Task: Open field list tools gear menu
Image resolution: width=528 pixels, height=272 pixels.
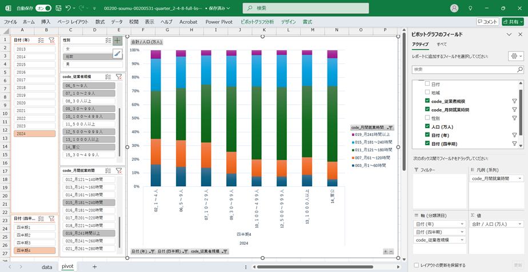Action: (x=514, y=56)
